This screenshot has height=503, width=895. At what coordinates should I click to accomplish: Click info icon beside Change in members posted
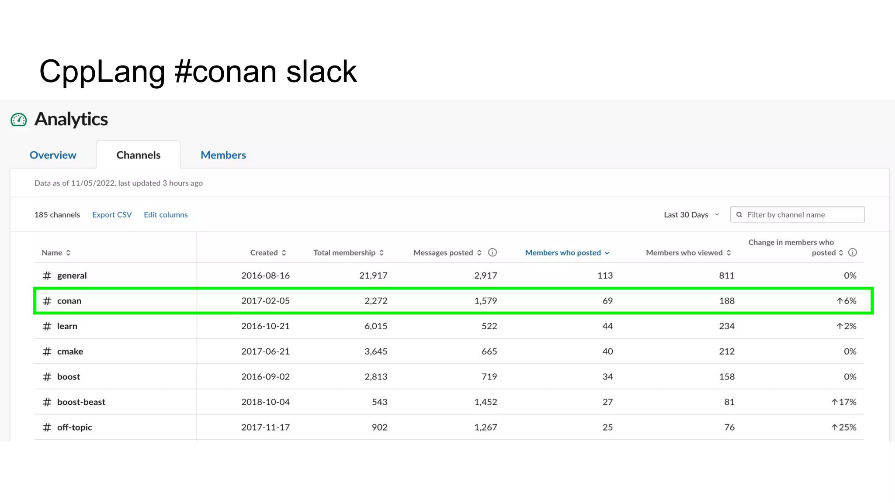[x=852, y=252]
